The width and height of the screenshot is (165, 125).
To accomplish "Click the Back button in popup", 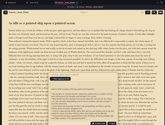I will click(x=112, y=123).
